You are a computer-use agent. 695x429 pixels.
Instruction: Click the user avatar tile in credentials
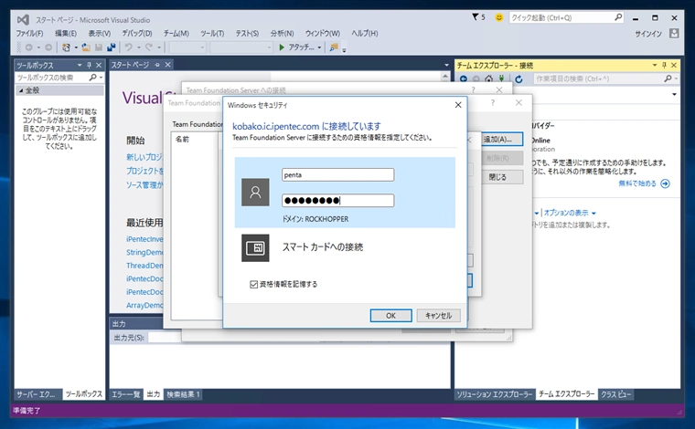point(255,192)
